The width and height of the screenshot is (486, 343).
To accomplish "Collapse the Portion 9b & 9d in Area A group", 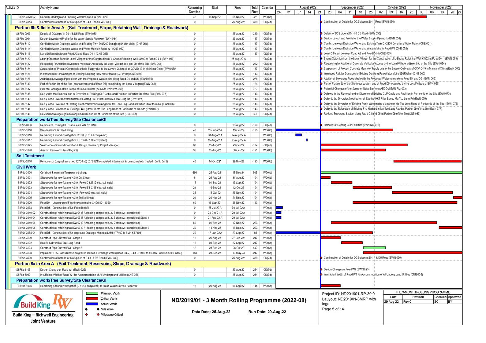I will tap(101, 28).
